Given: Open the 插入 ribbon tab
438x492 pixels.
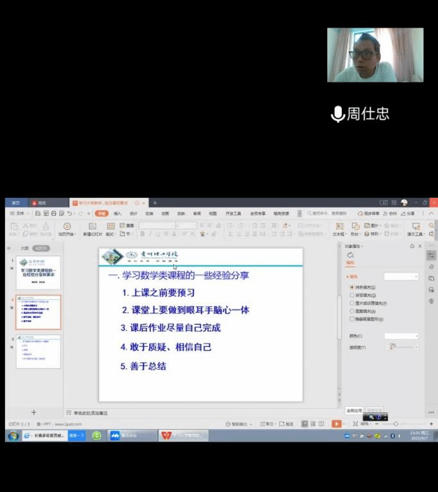Looking at the screenshot, I should coord(117,213).
